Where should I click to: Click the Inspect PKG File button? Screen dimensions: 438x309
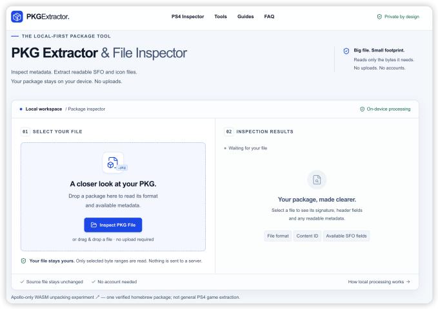pos(113,225)
